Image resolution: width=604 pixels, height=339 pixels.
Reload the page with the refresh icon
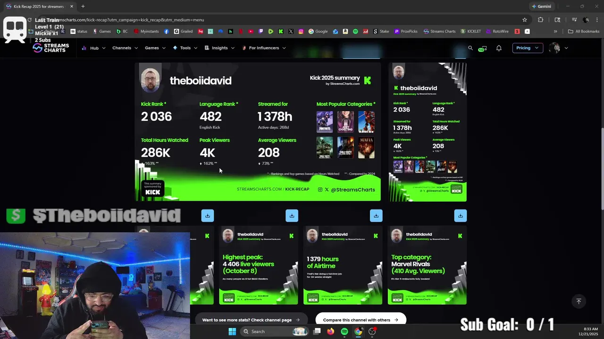click(29, 20)
